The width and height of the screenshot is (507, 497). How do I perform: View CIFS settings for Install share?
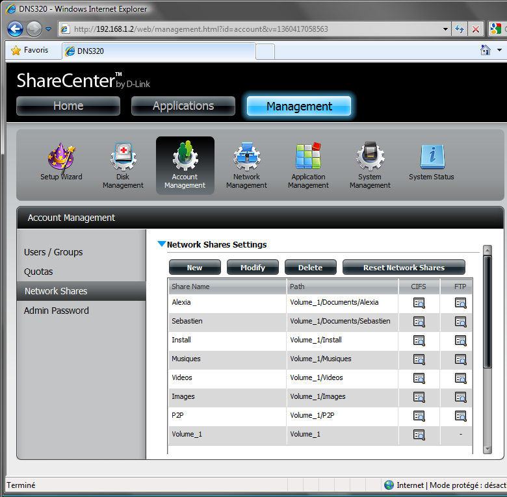pos(419,340)
